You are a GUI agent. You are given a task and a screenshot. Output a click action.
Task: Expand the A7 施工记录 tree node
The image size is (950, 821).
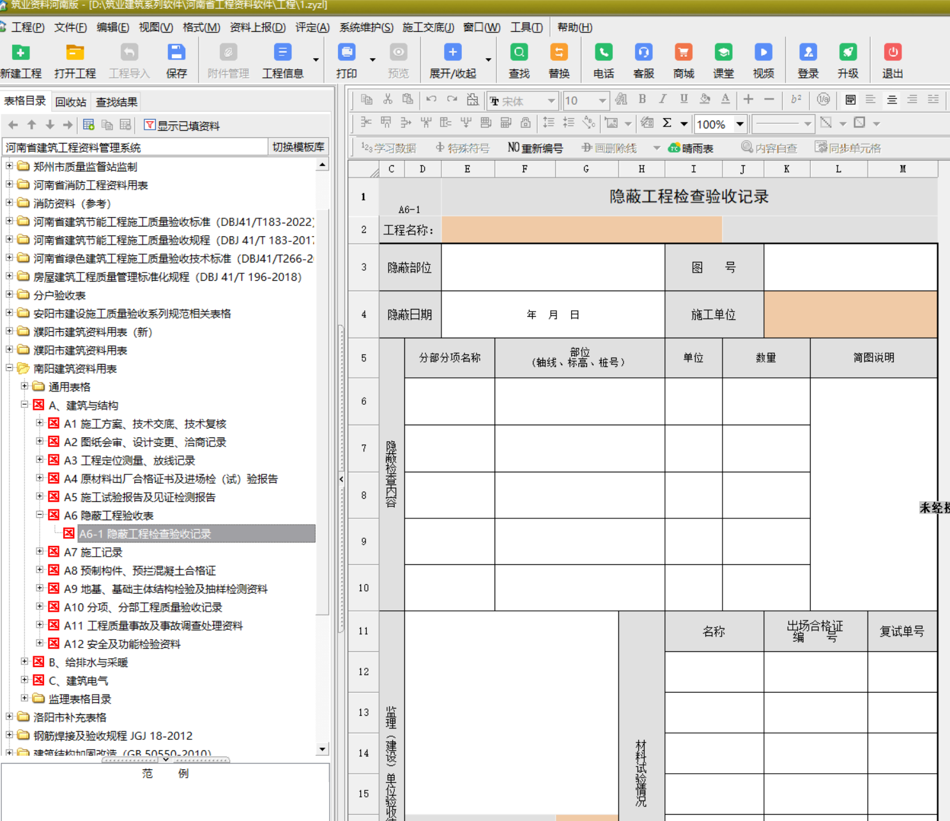[x=40, y=552]
